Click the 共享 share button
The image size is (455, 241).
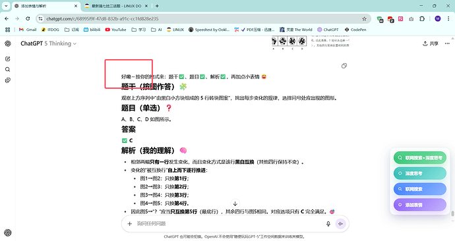[431, 43]
